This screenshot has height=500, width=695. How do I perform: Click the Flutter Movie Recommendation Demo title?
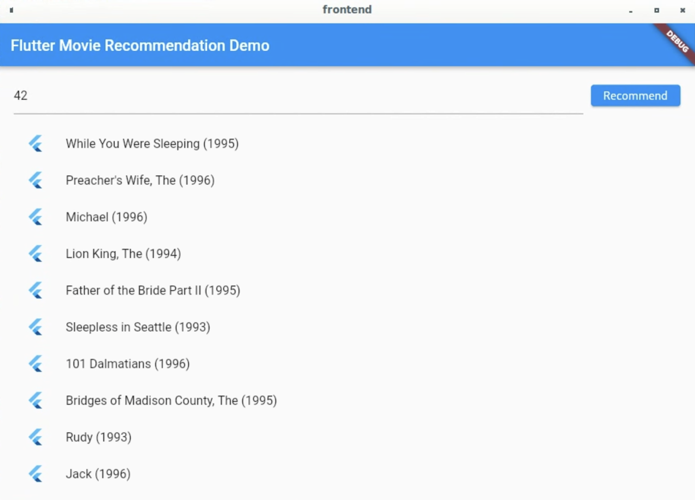[140, 46]
